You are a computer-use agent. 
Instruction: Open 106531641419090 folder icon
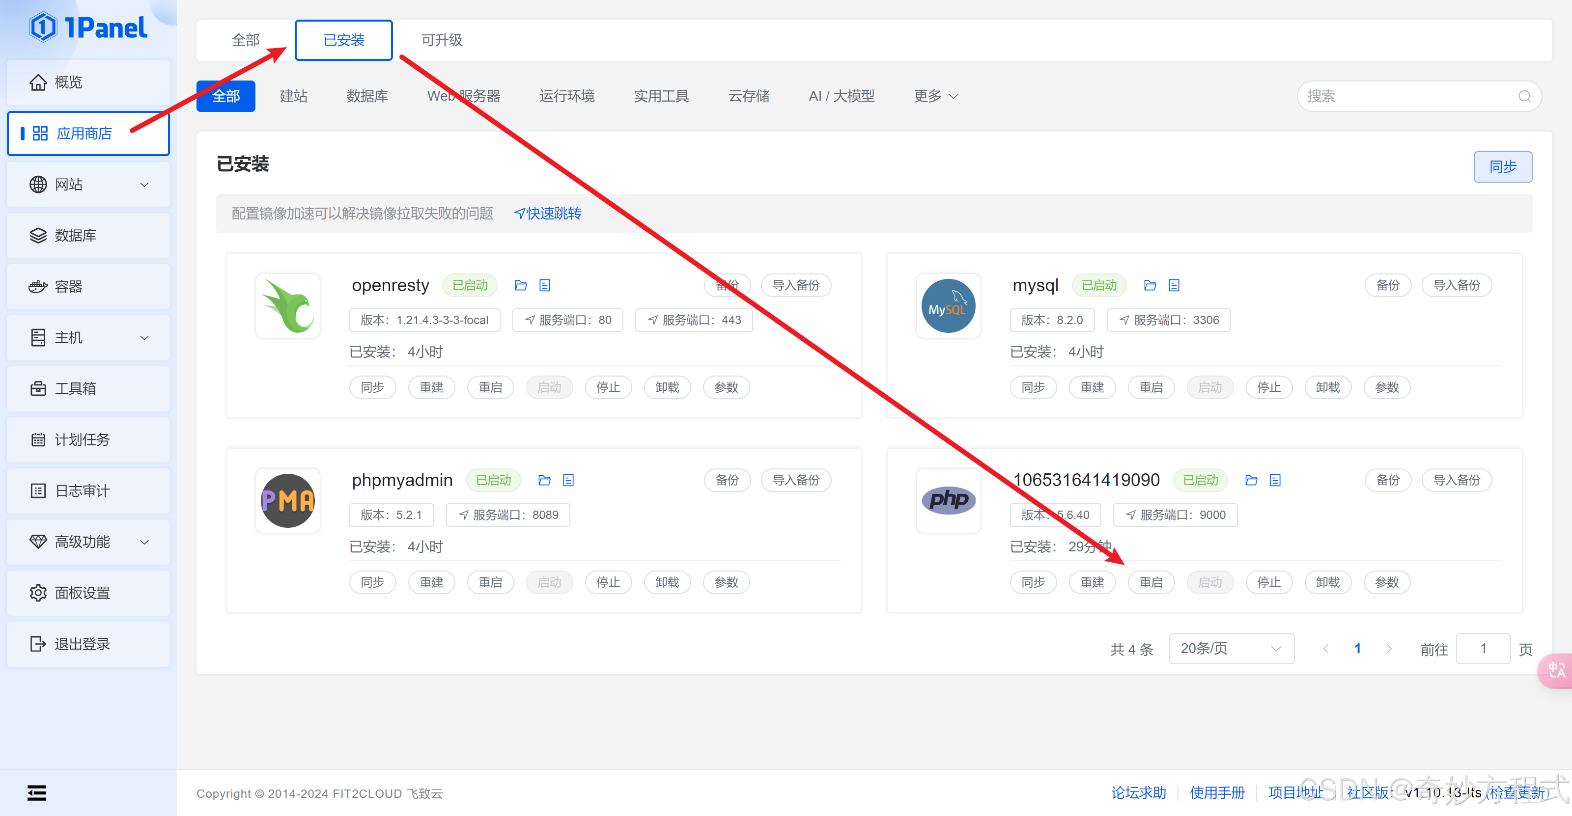pos(1251,481)
